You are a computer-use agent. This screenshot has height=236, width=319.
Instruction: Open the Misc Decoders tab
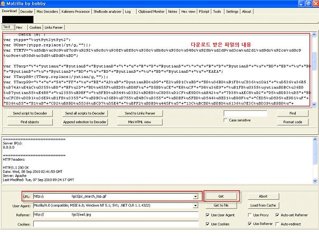point(47,12)
